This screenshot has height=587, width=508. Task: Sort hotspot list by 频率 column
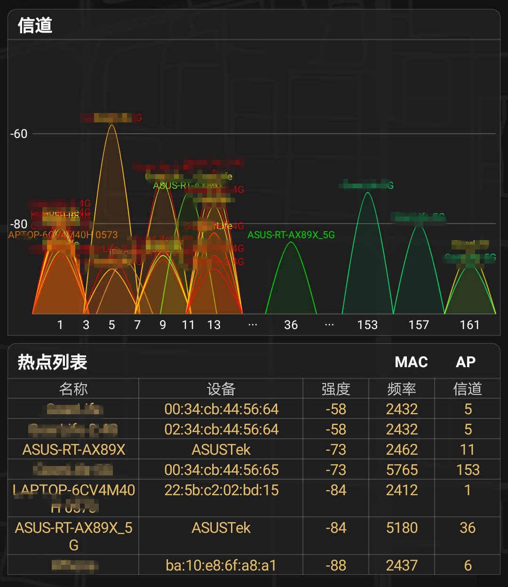(x=402, y=389)
